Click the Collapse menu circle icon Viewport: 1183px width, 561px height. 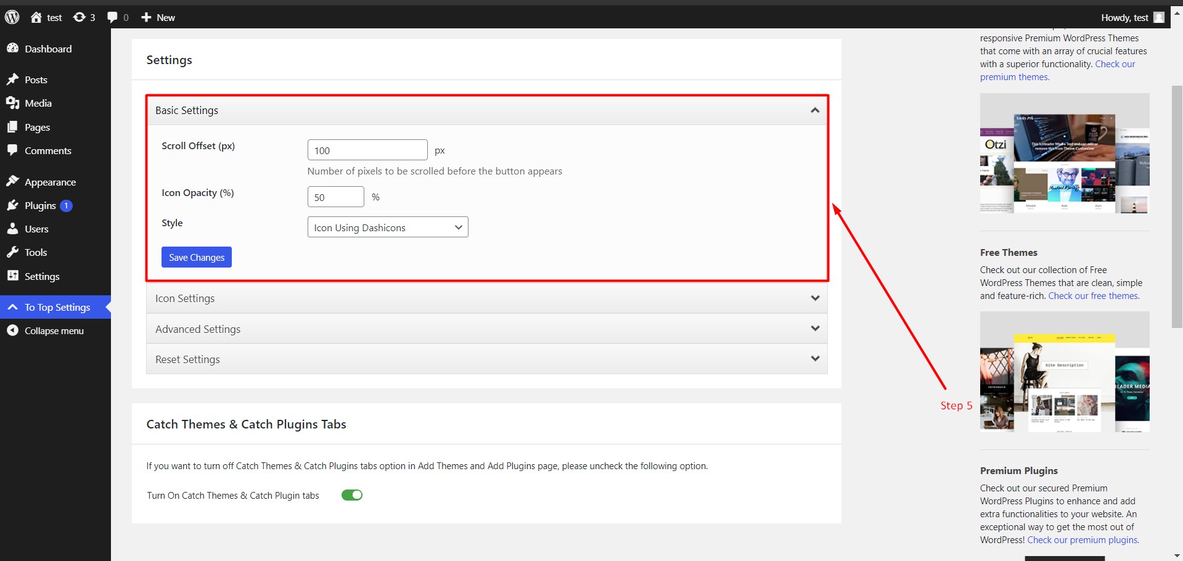coord(12,330)
